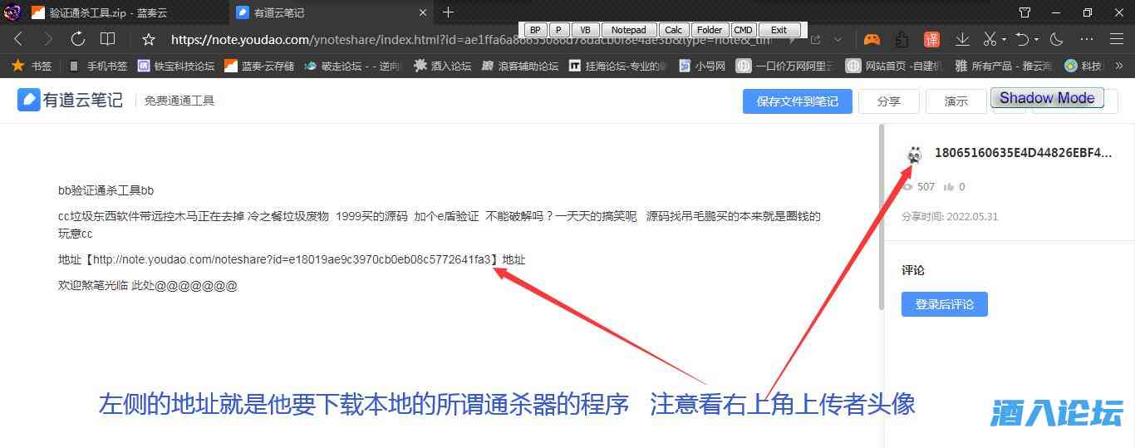
Task: Click Exit in the floating toolbar
Action: [x=779, y=30]
